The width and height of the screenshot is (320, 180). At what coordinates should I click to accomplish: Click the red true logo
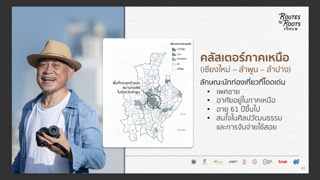(282, 161)
